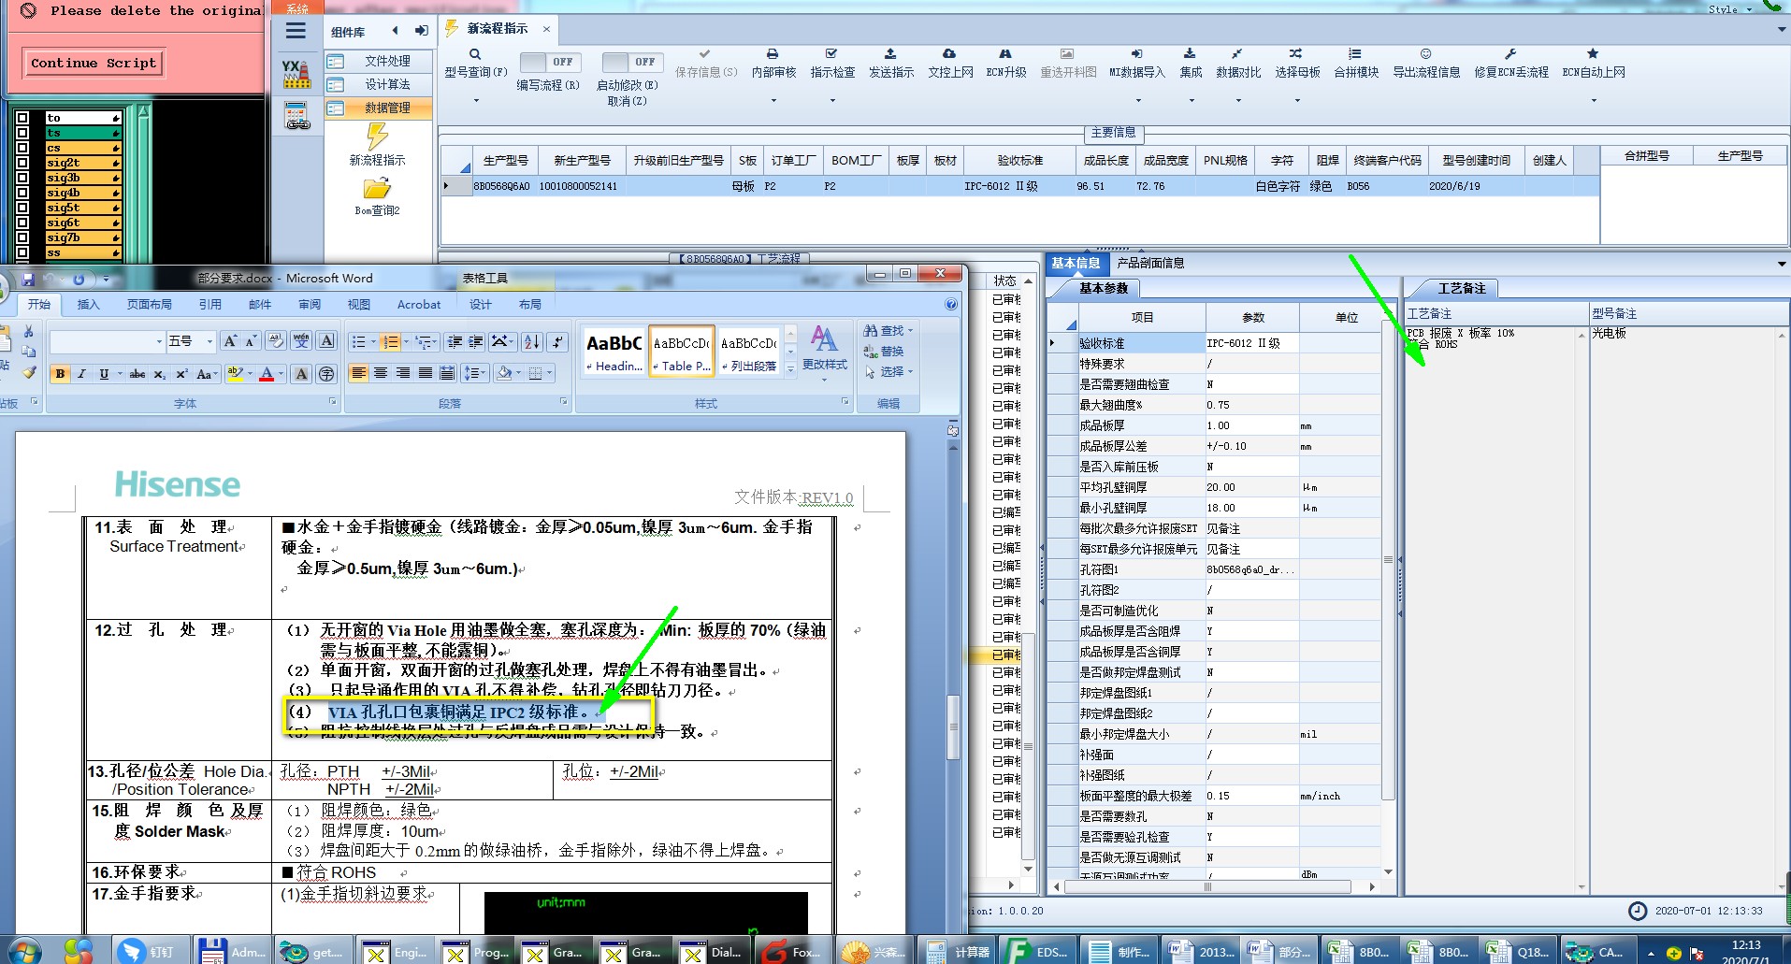The image size is (1791, 964).
Task: Open 内部审核 print icon
Action: click(773, 54)
